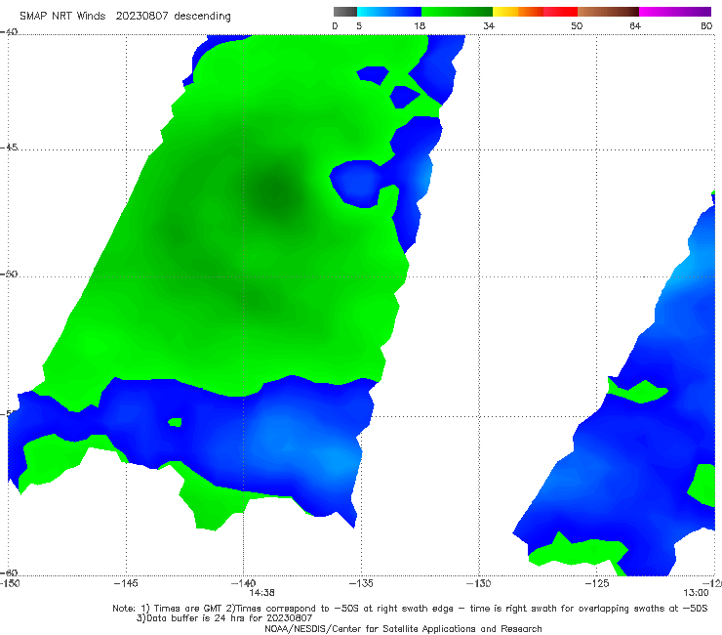Click the '-40' latitude axis label
This screenshot has height=635, width=722.
click(x=9, y=32)
